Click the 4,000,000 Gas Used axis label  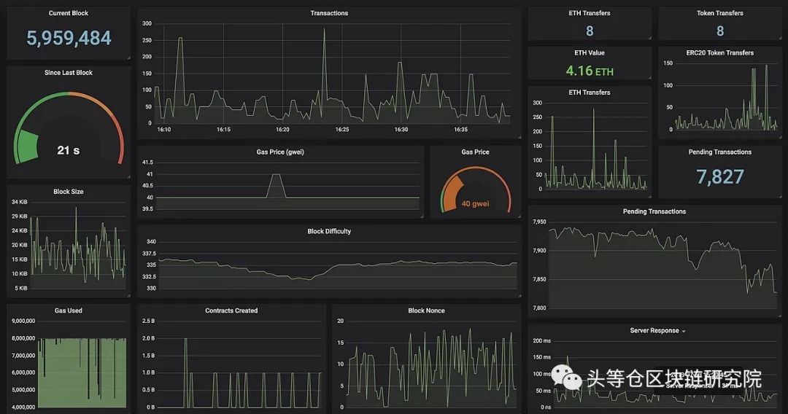pyautogui.click(x=23, y=407)
